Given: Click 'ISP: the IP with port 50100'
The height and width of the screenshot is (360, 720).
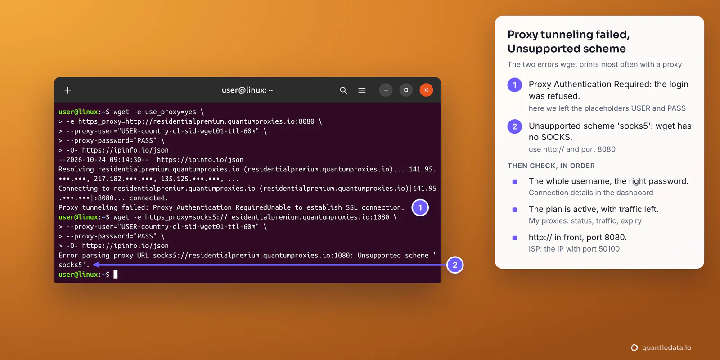Looking at the screenshot, I should coord(574,249).
